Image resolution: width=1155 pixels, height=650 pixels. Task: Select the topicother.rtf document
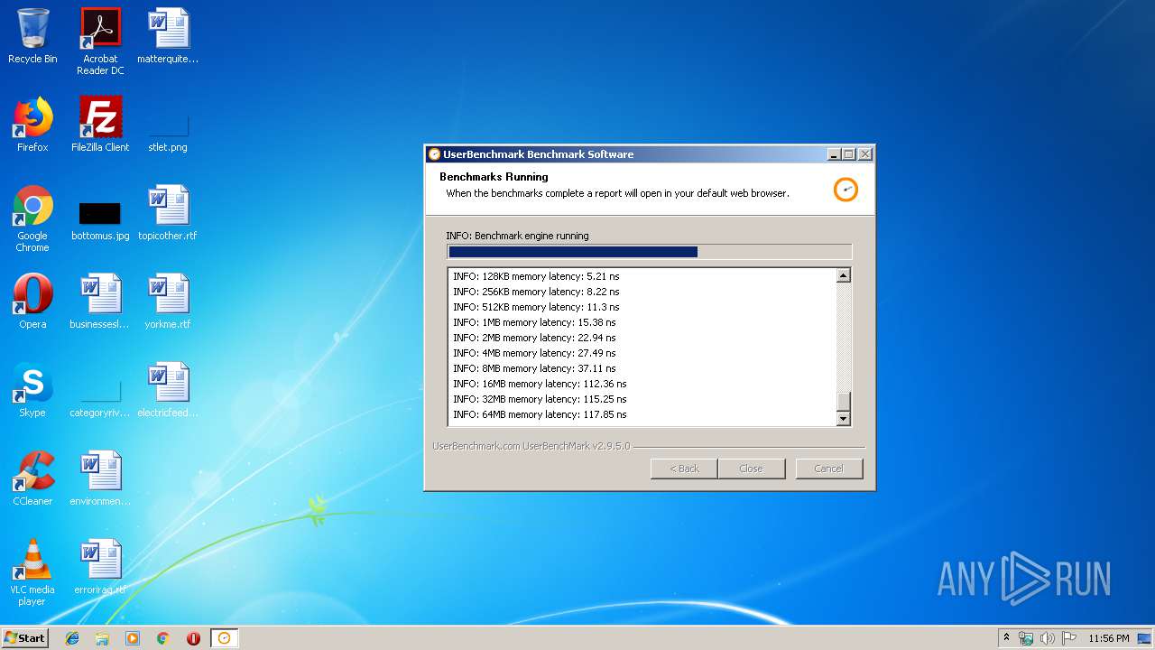coord(168,214)
